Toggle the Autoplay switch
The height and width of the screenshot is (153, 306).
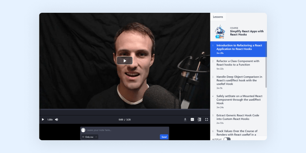click(227, 139)
